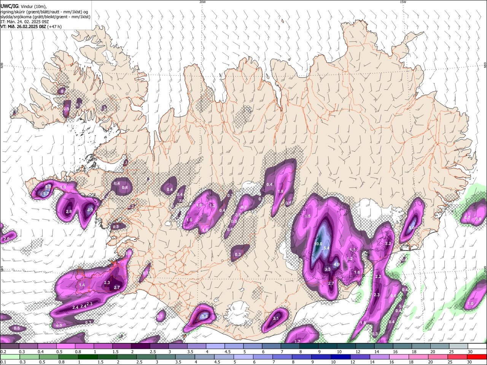Select the lavender rain swatch between 14 and 16
This screenshot has width=487, height=365.
380,357
